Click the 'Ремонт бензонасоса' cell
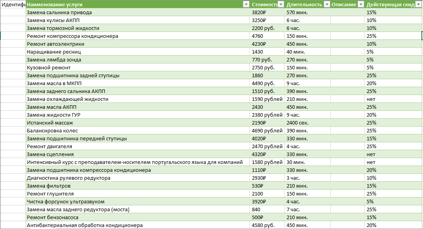 pos(138,217)
